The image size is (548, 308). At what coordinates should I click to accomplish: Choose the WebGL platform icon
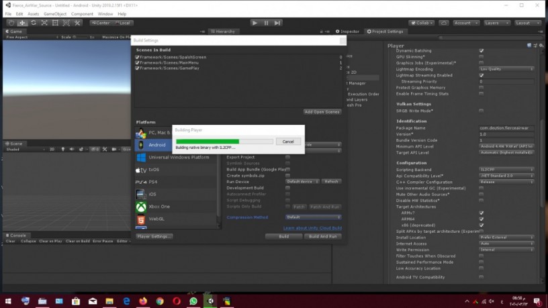pyautogui.click(x=140, y=219)
